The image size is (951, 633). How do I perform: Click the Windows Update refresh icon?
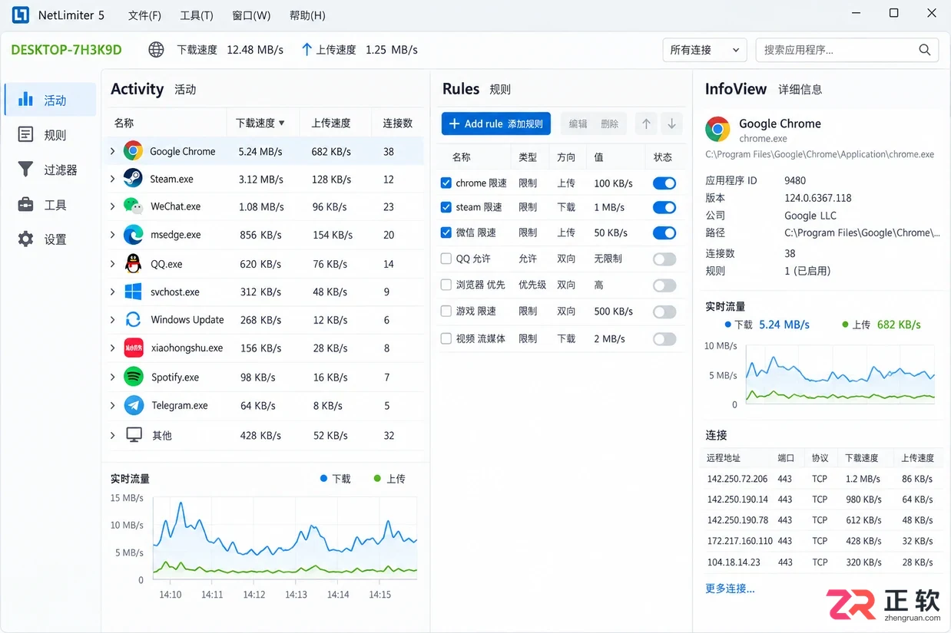click(x=133, y=320)
